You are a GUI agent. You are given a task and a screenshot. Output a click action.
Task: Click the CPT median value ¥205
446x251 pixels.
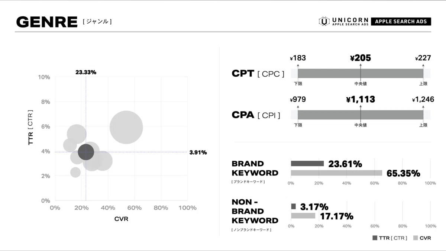click(361, 58)
